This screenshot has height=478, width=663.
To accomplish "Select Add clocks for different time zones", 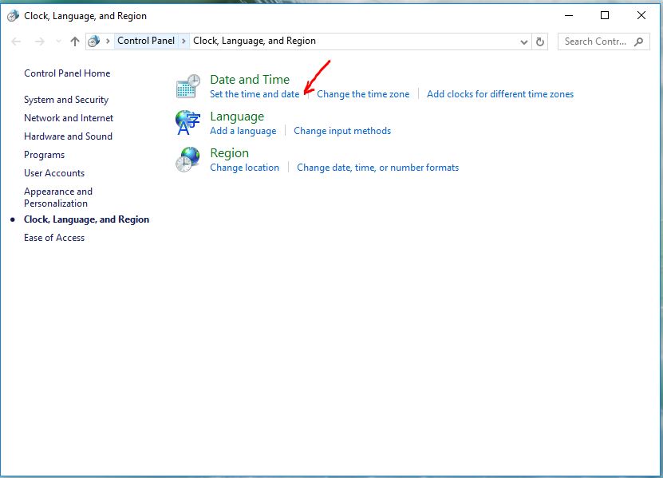I will pyautogui.click(x=500, y=94).
